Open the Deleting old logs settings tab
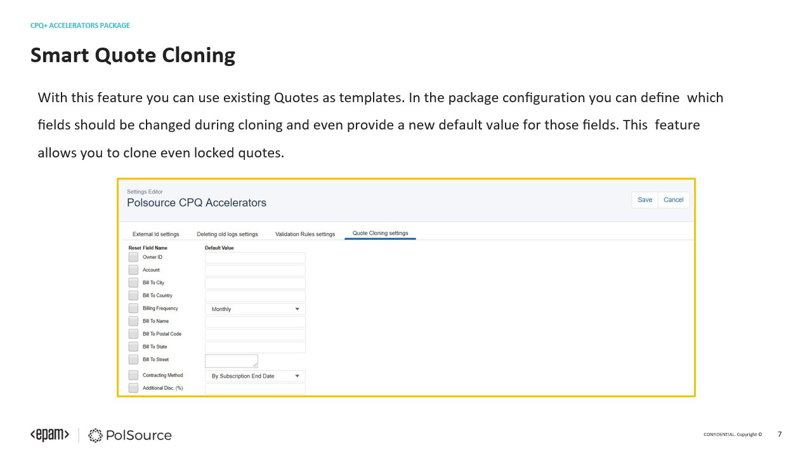 (227, 234)
